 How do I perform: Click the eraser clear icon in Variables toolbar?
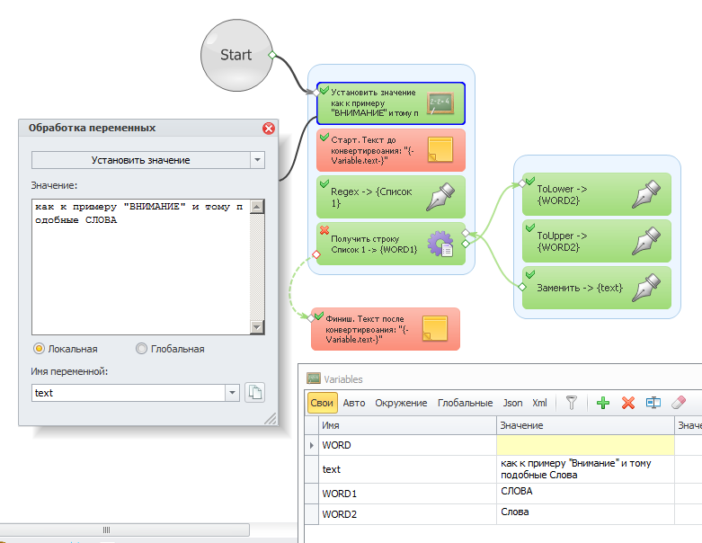tap(679, 403)
